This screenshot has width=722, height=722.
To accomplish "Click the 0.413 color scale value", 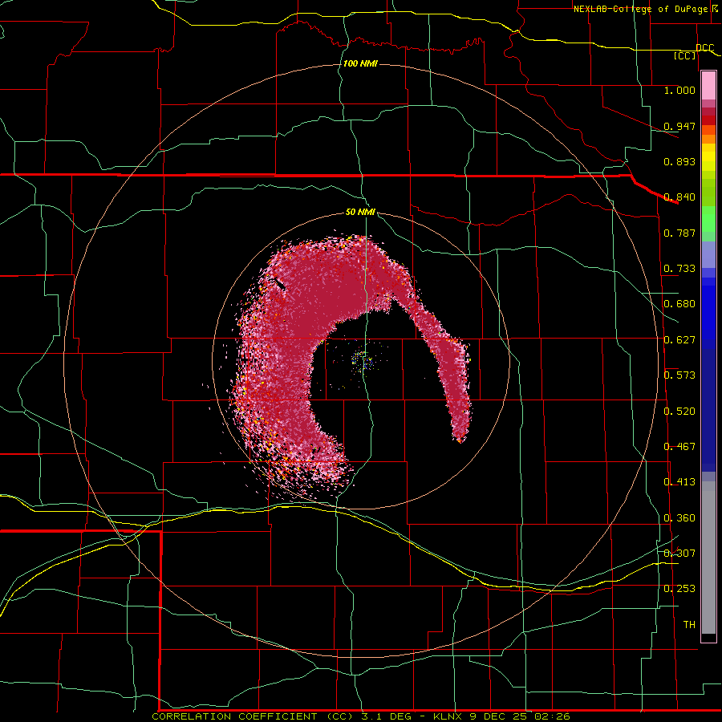I will [679, 482].
